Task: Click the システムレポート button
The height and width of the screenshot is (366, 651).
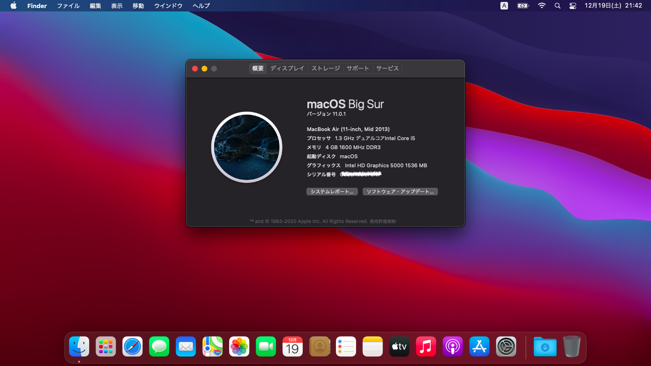Action: [x=332, y=192]
